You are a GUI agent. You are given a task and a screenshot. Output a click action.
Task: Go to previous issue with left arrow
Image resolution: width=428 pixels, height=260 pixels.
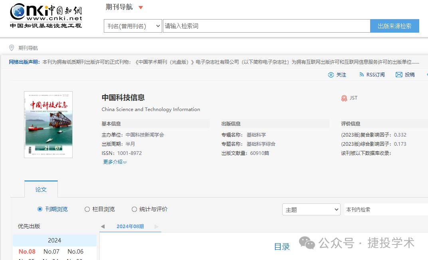(x=103, y=227)
